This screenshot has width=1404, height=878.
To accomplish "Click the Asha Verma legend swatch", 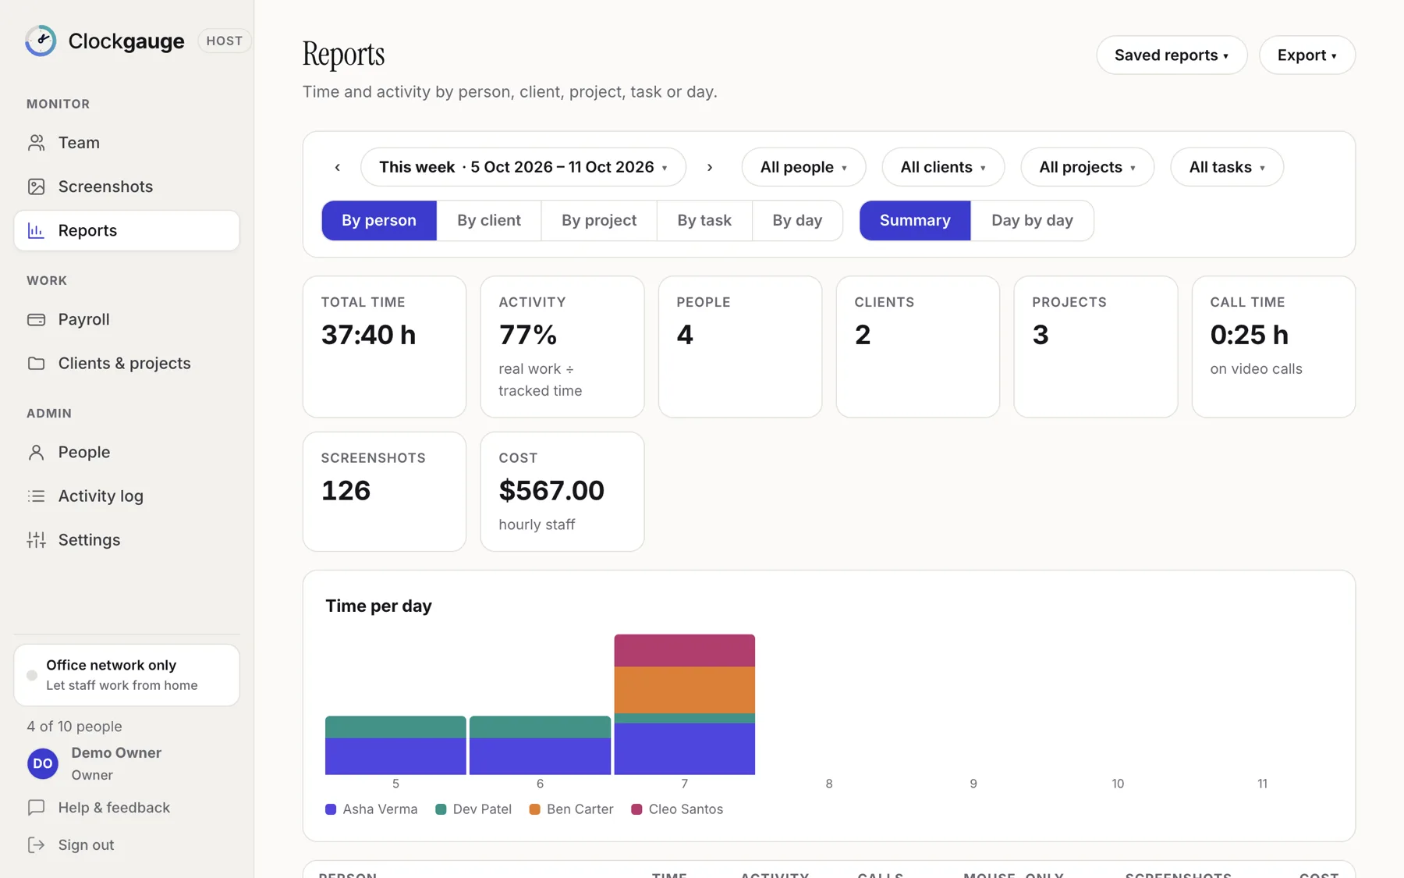I will pyautogui.click(x=331, y=809).
